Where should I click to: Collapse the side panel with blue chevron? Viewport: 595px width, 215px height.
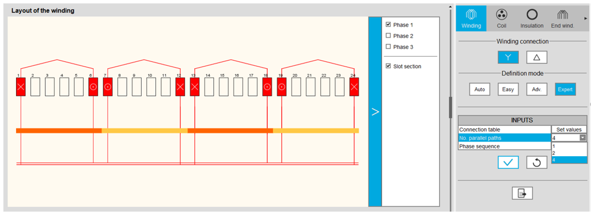point(375,112)
